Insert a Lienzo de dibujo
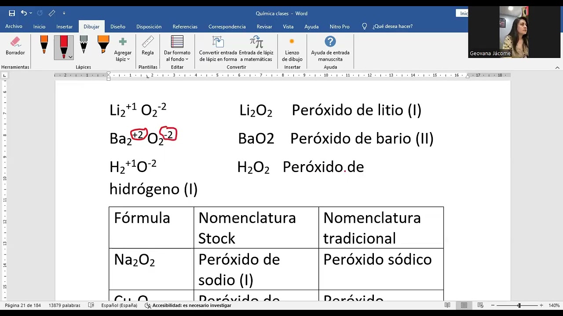563x316 pixels. point(292,49)
